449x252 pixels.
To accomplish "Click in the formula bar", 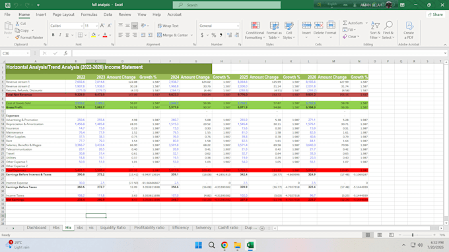I will tap(258, 53).
